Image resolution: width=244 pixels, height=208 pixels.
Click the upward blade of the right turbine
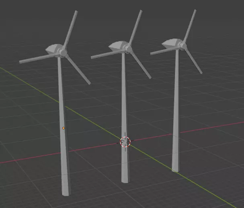190,26
